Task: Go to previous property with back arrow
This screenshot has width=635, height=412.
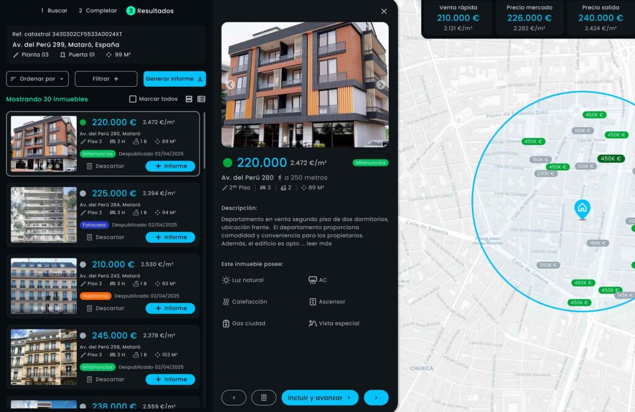Action: point(234,398)
